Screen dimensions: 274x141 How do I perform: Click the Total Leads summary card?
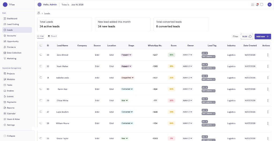[x=65, y=24]
